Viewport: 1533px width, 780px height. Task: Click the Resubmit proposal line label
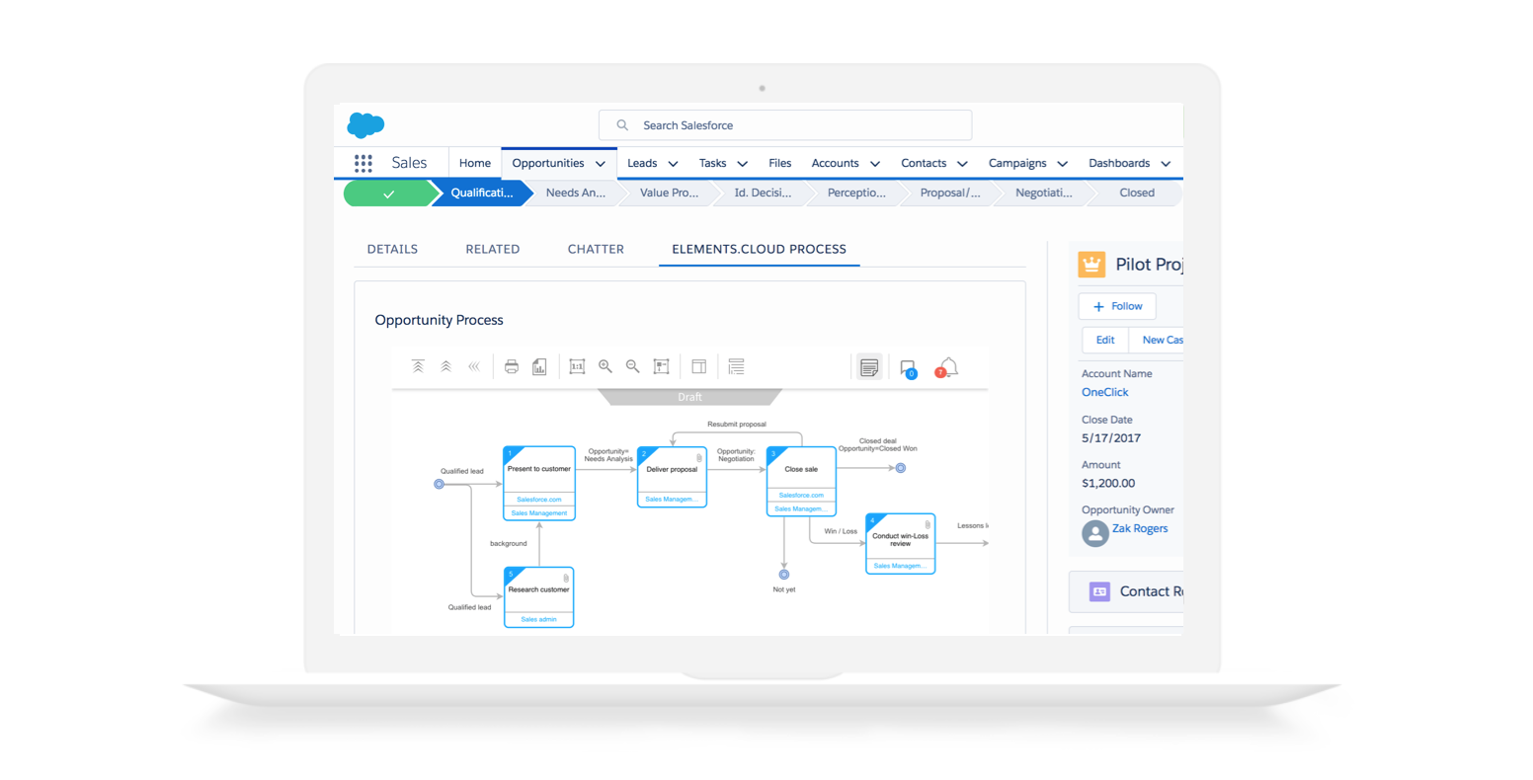[737, 425]
